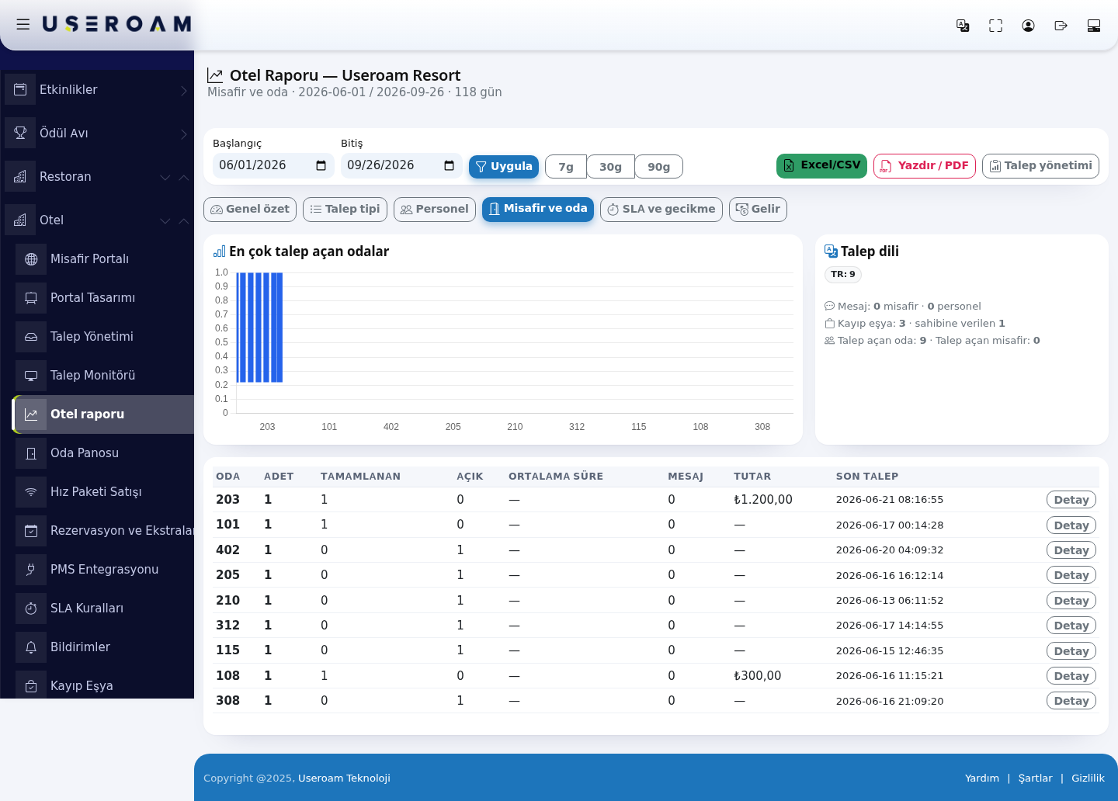
Task: Select the 7g quick range
Action: (566, 167)
